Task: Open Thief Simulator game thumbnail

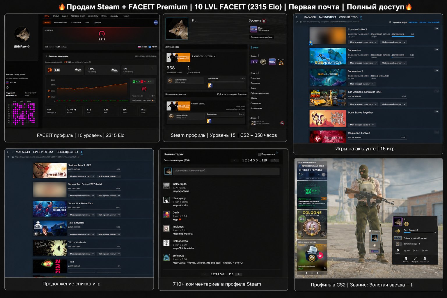Action: click(x=50, y=228)
